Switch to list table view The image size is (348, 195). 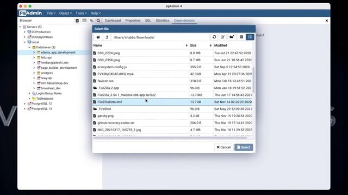tap(250, 37)
